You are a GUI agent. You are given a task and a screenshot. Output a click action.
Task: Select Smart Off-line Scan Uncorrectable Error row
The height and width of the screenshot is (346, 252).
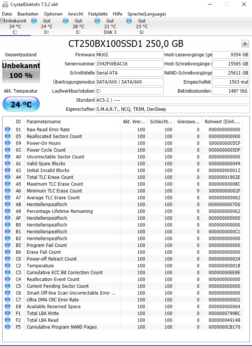tap(123, 293)
